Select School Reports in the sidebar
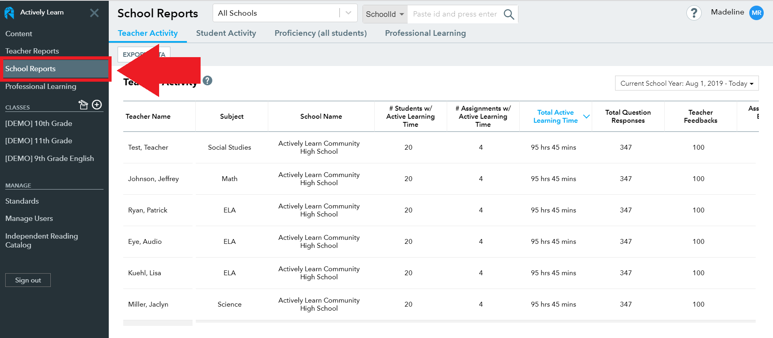 (x=56, y=69)
